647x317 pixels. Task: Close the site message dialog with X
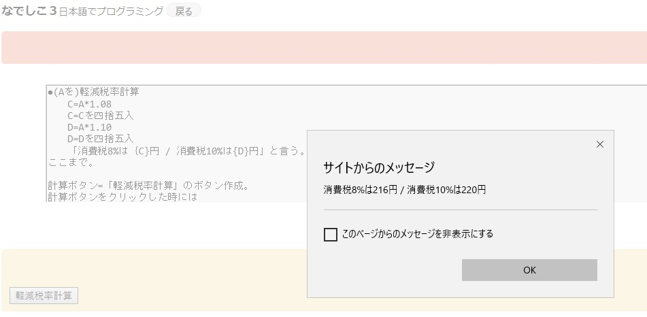[x=599, y=144]
